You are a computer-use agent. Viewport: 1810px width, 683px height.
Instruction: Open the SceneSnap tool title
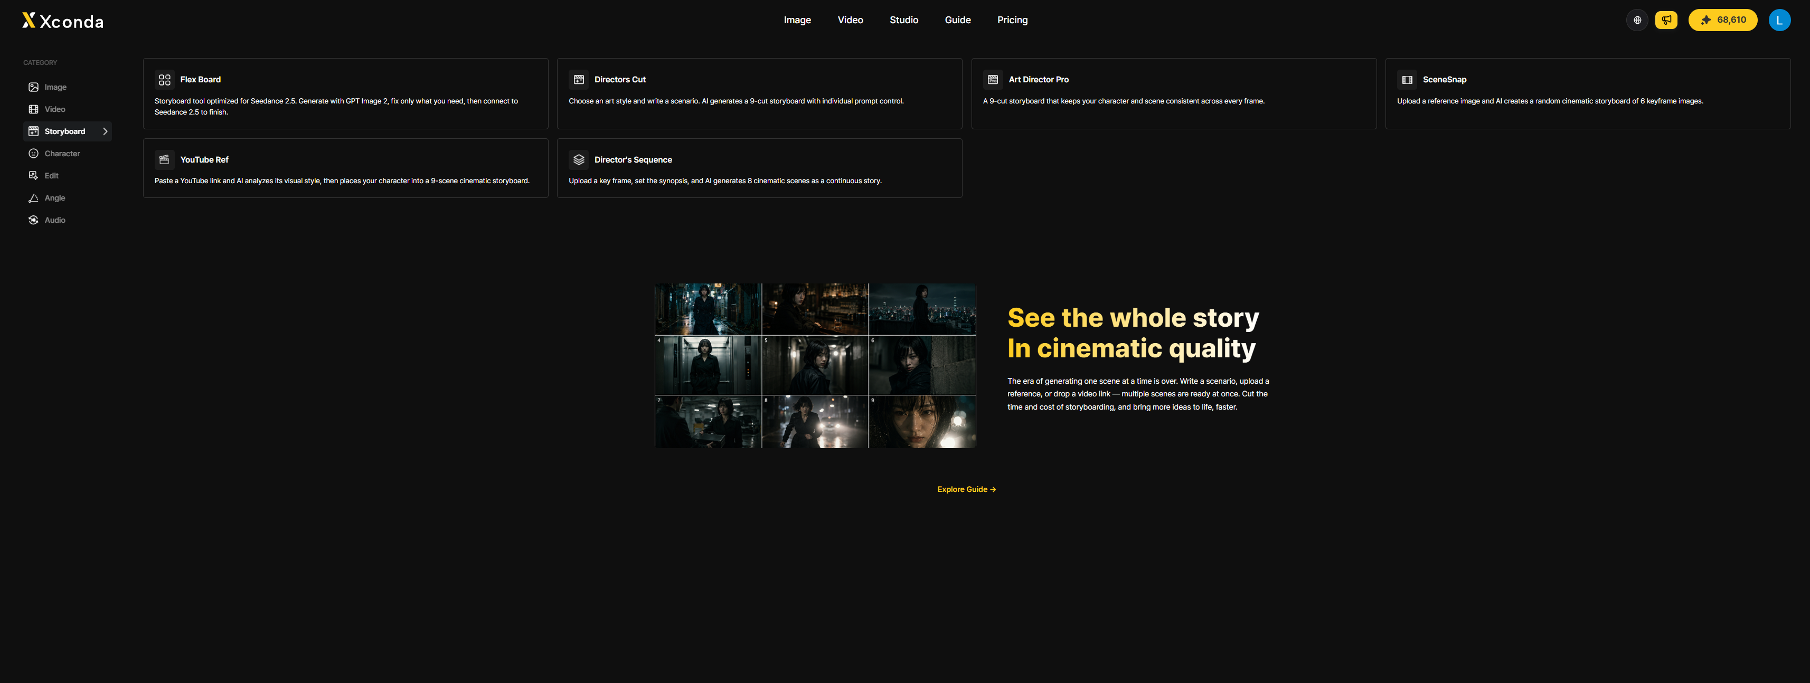1445,79
